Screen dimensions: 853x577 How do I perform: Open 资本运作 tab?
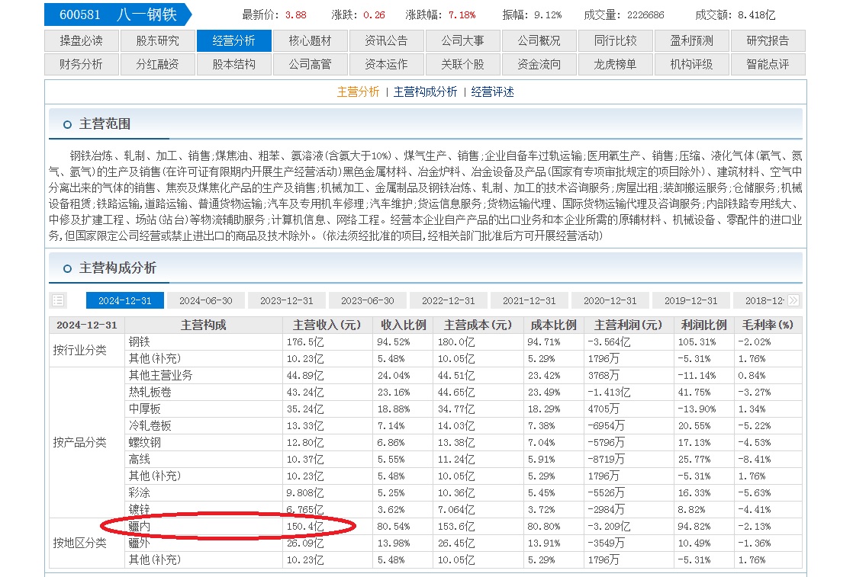[386, 64]
